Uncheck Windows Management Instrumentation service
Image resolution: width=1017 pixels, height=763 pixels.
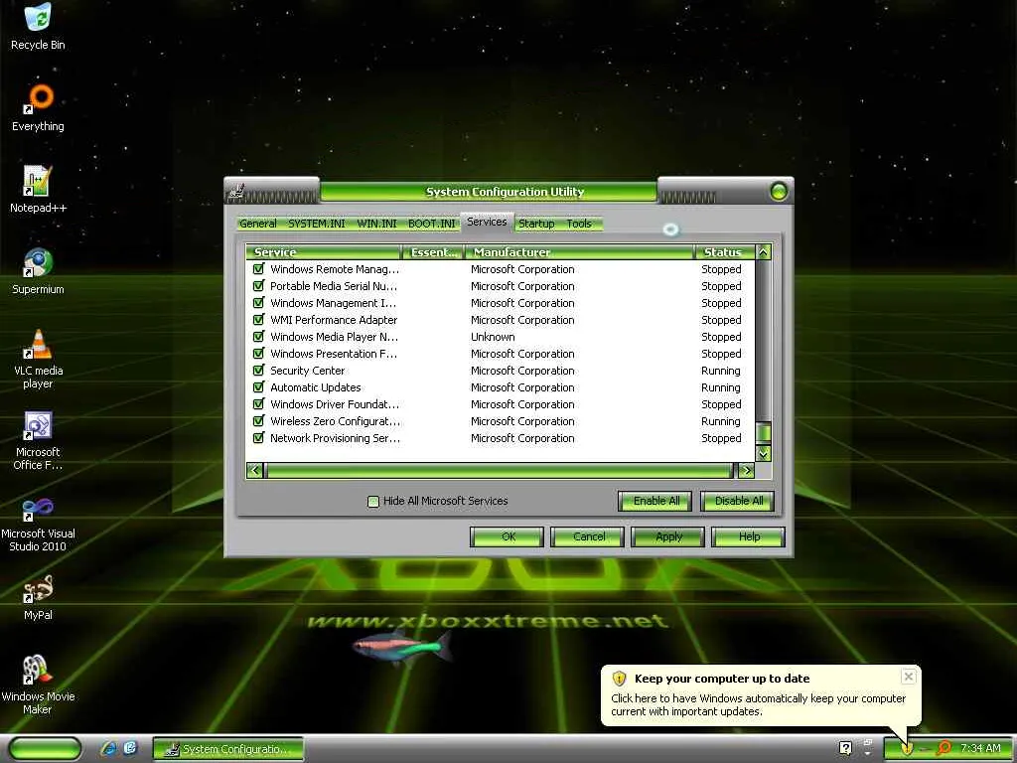click(x=259, y=302)
